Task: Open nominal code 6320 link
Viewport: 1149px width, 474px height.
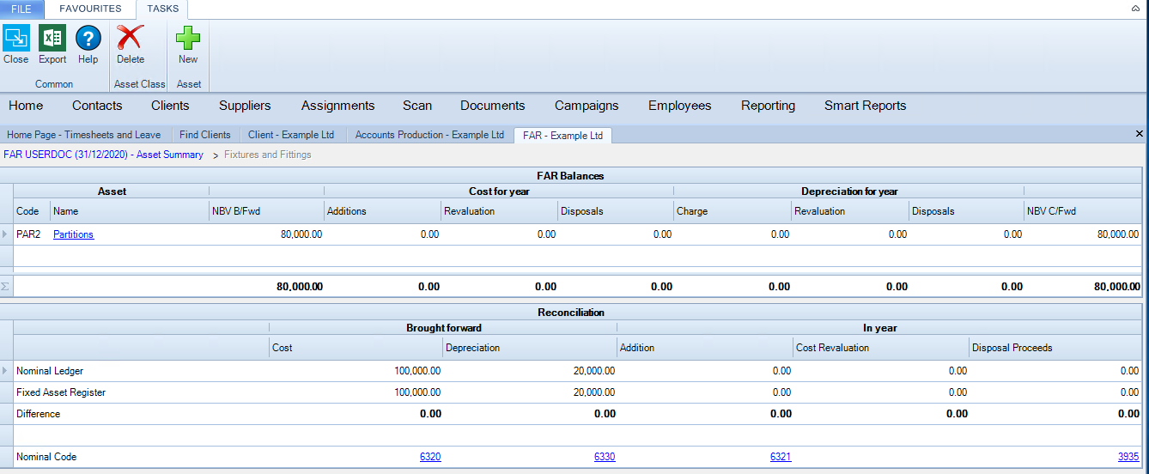Action: pyautogui.click(x=430, y=457)
